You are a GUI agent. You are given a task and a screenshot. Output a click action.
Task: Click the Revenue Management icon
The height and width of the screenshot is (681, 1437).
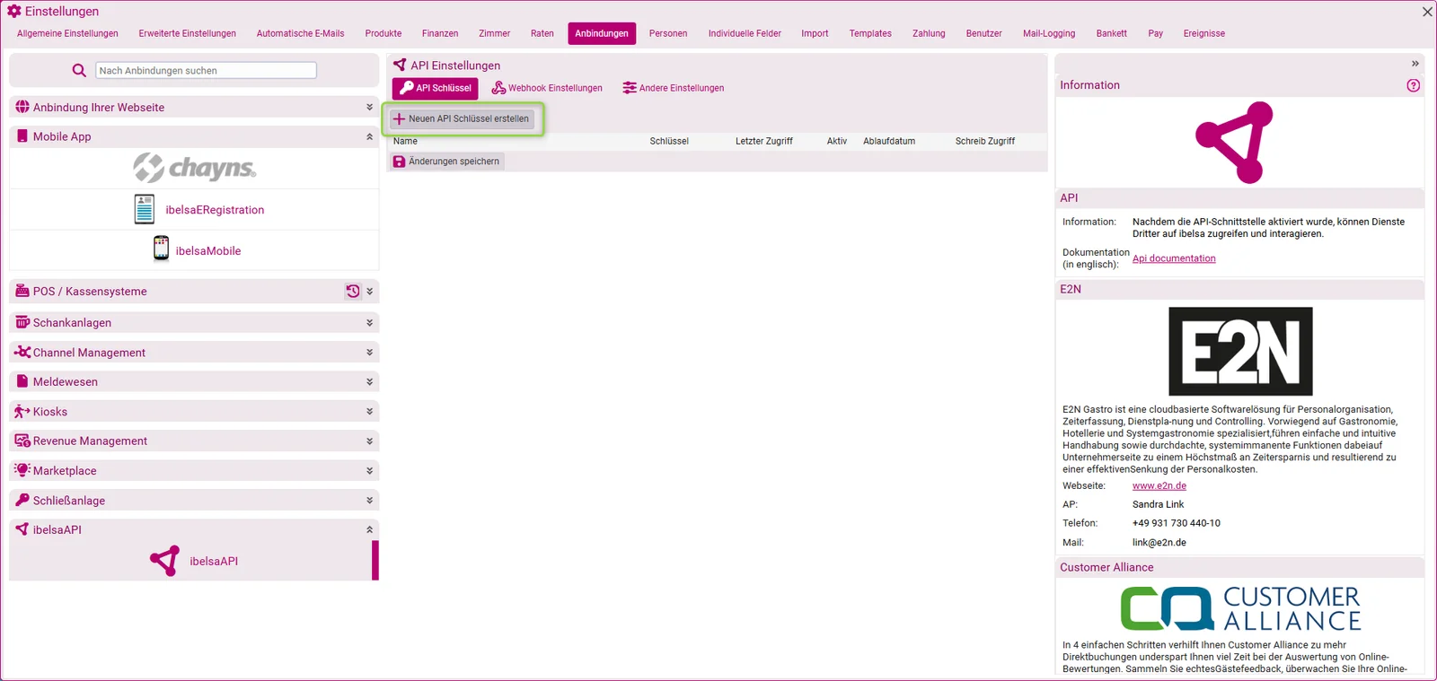[22, 441]
